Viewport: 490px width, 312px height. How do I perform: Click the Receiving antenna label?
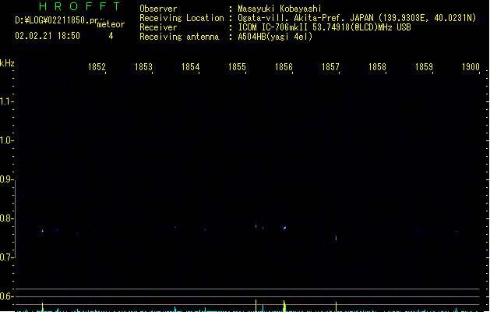pyautogui.click(x=179, y=37)
